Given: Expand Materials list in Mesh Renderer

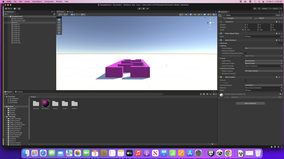Looking at the screenshot, I should click(219, 43).
